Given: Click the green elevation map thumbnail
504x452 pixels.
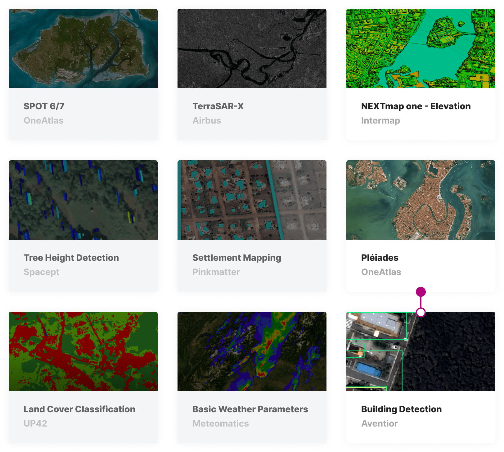Looking at the screenshot, I should pyautogui.click(x=421, y=48).
